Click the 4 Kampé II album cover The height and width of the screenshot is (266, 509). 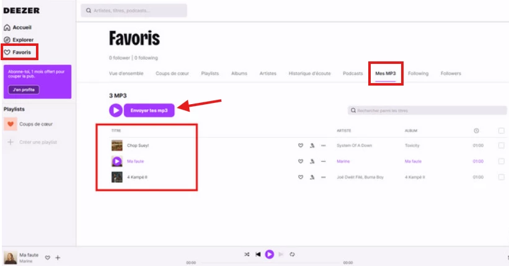(x=117, y=177)
